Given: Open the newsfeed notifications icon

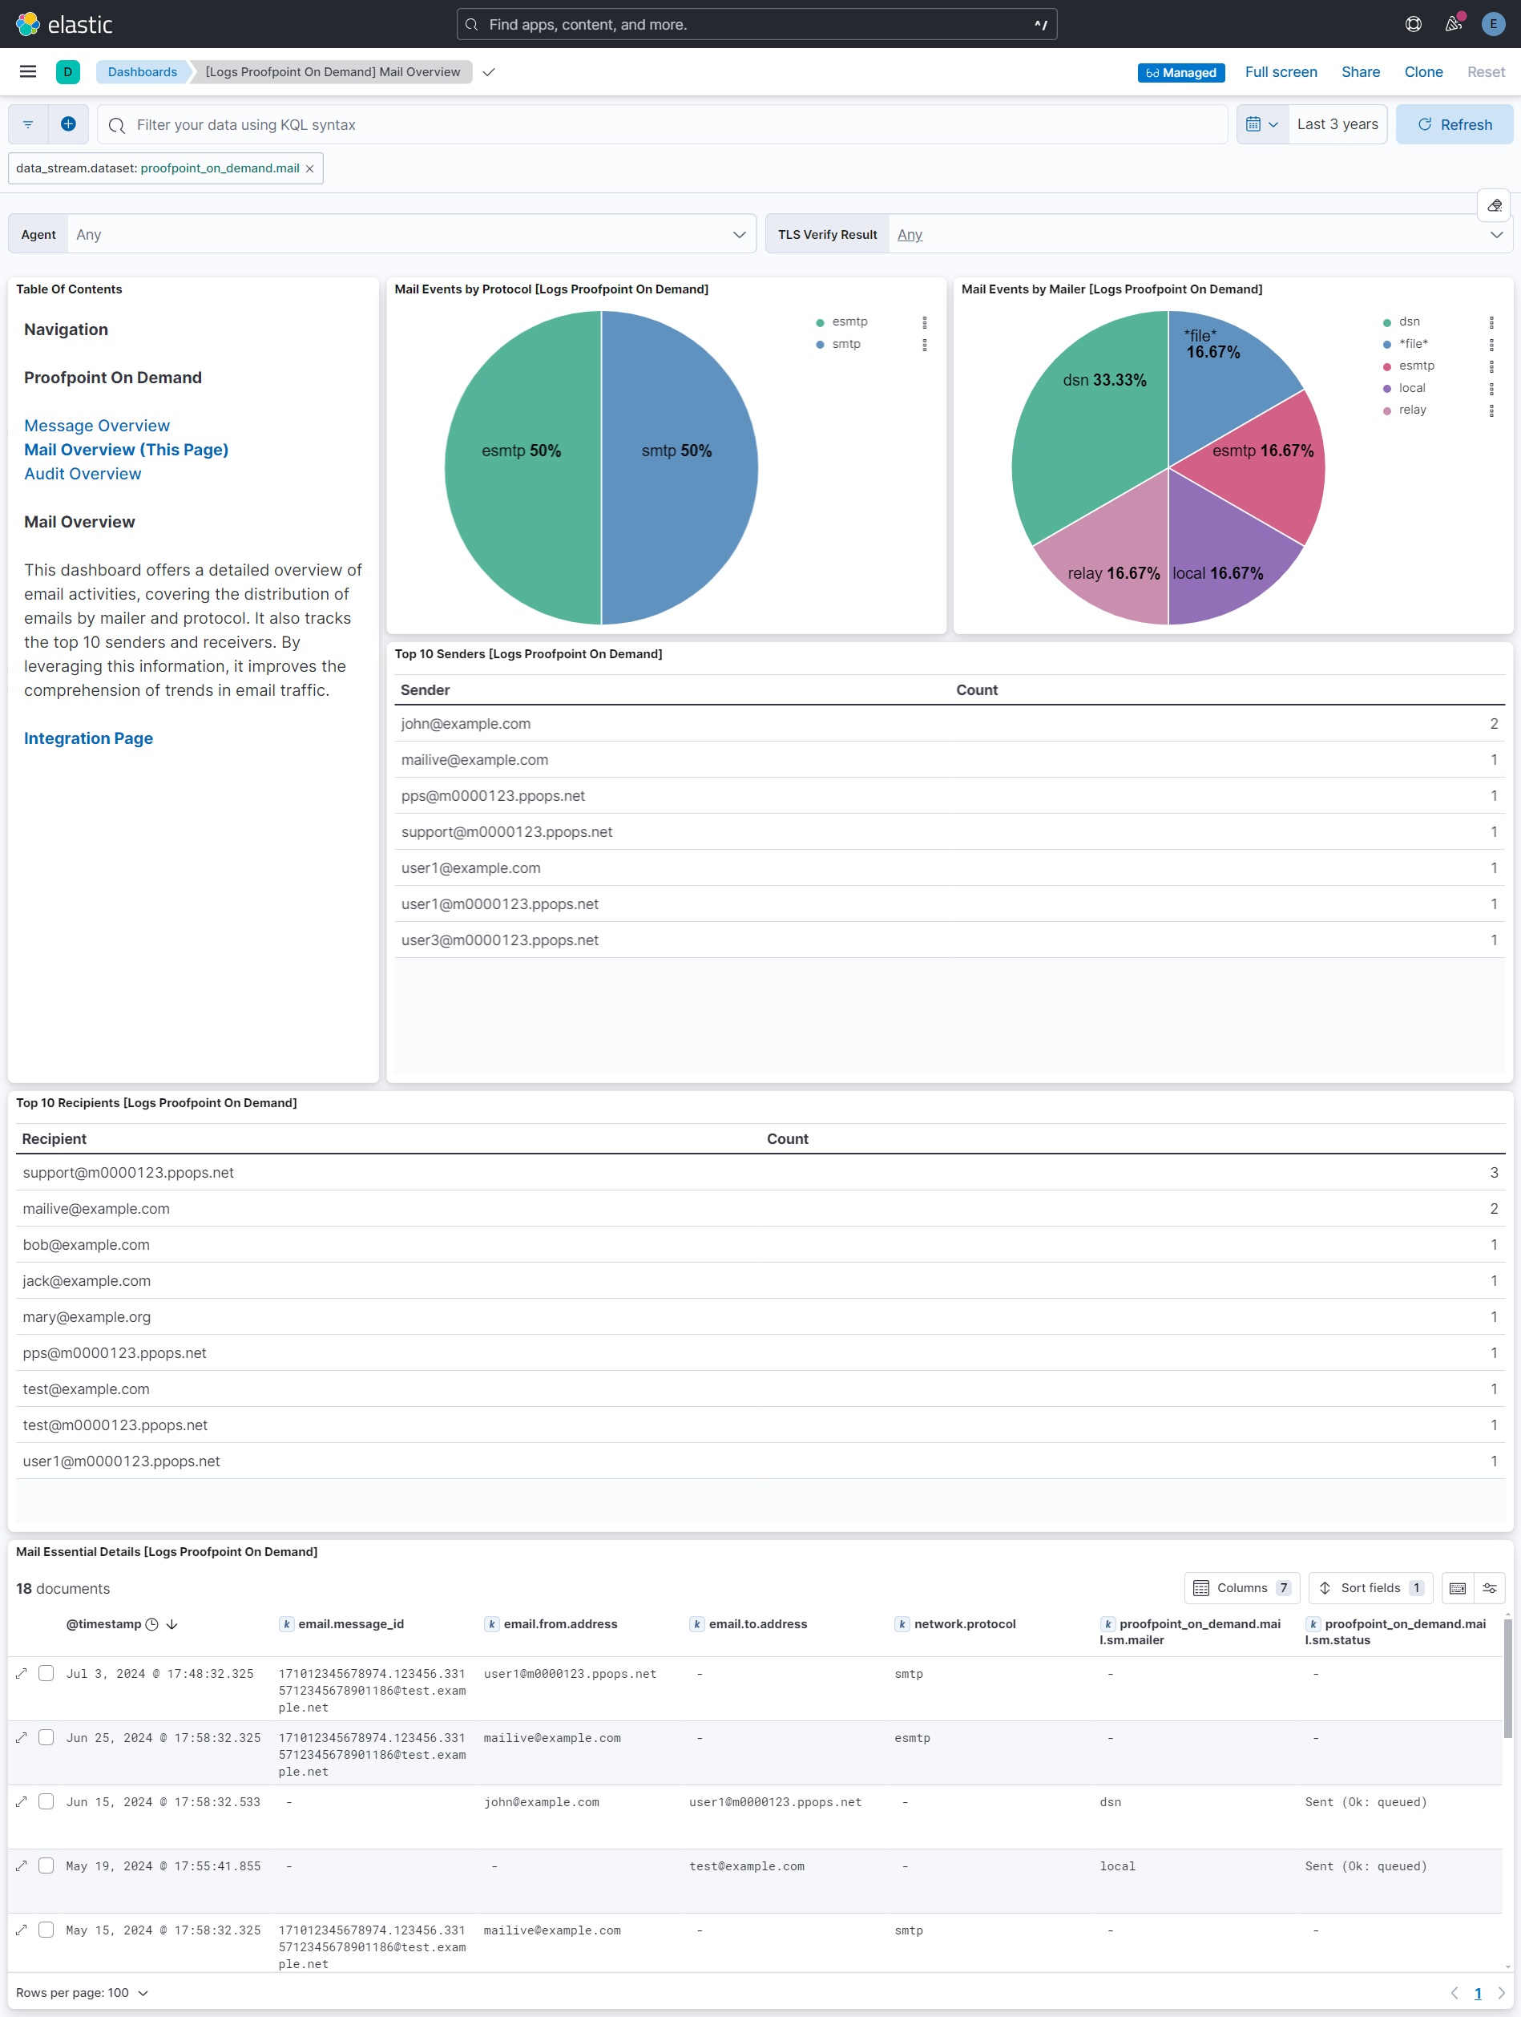Looking at the screenshot, I should (x=1454, y=25).
